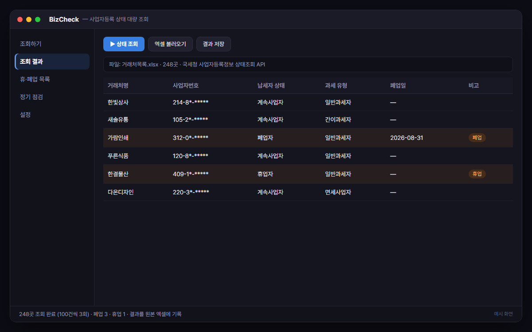Click the 예시 화면 label
532x332 pixels.
tap(503, 314)
